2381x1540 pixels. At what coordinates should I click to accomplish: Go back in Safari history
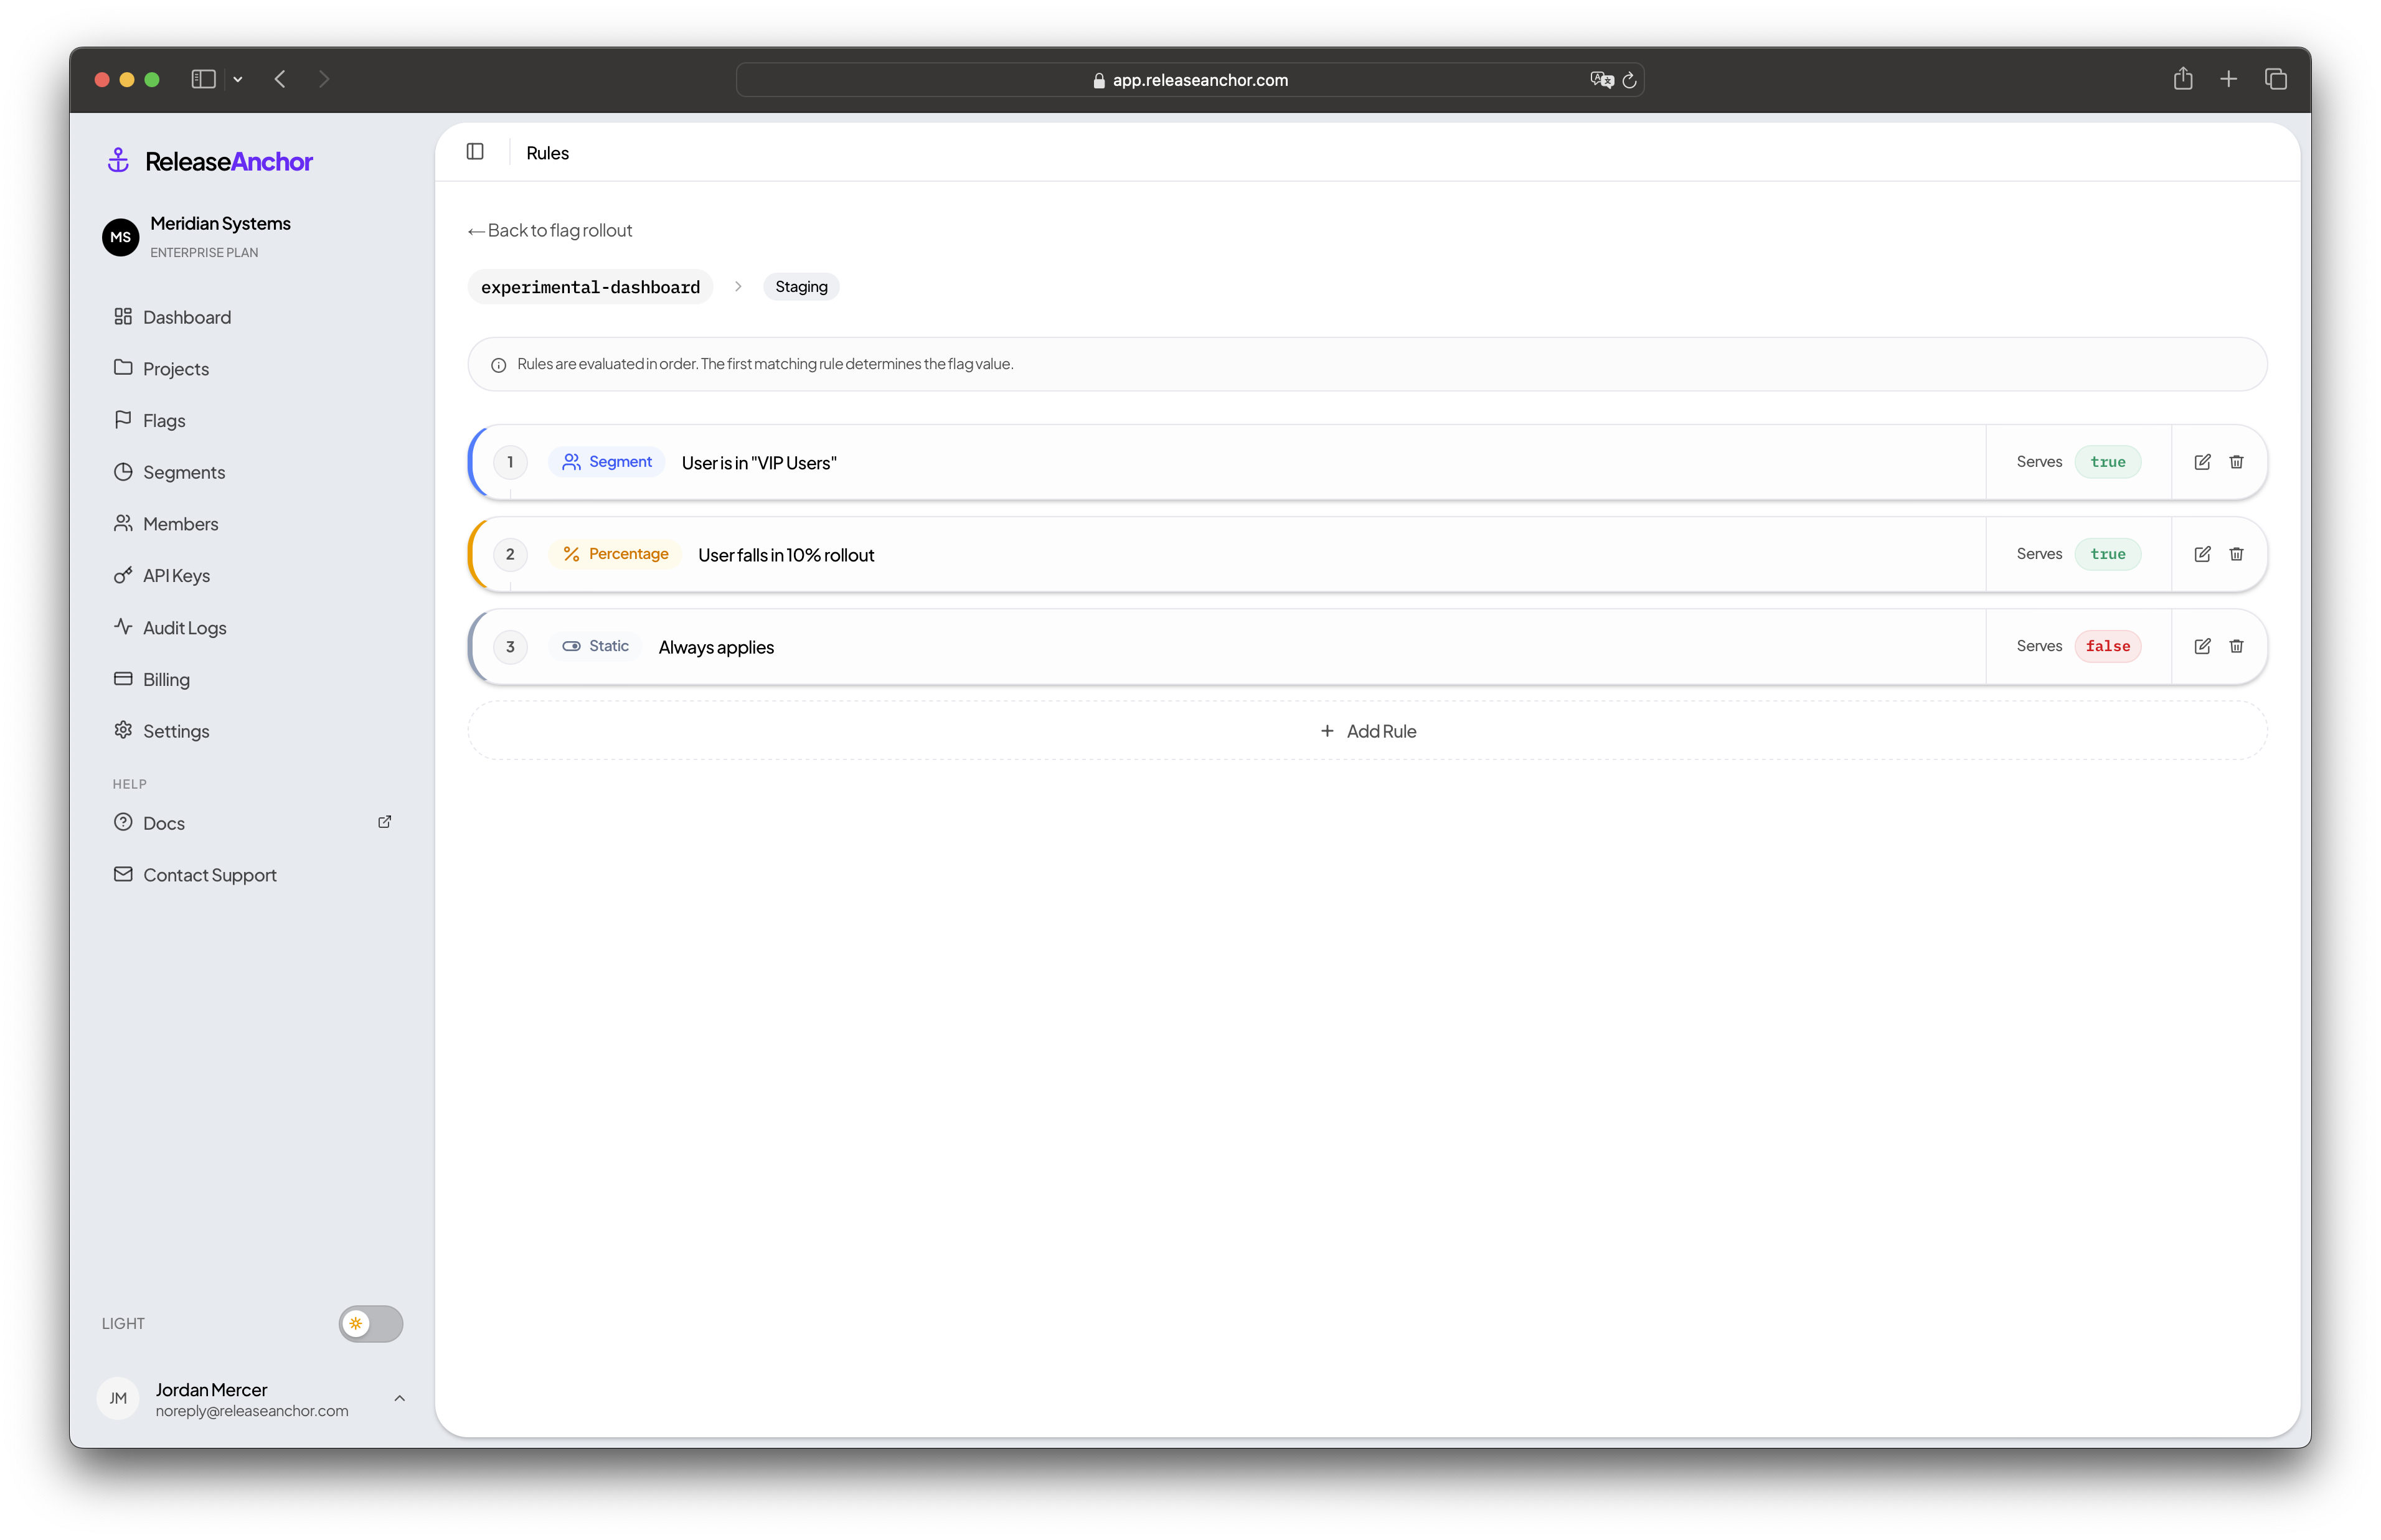coord(280,79)
